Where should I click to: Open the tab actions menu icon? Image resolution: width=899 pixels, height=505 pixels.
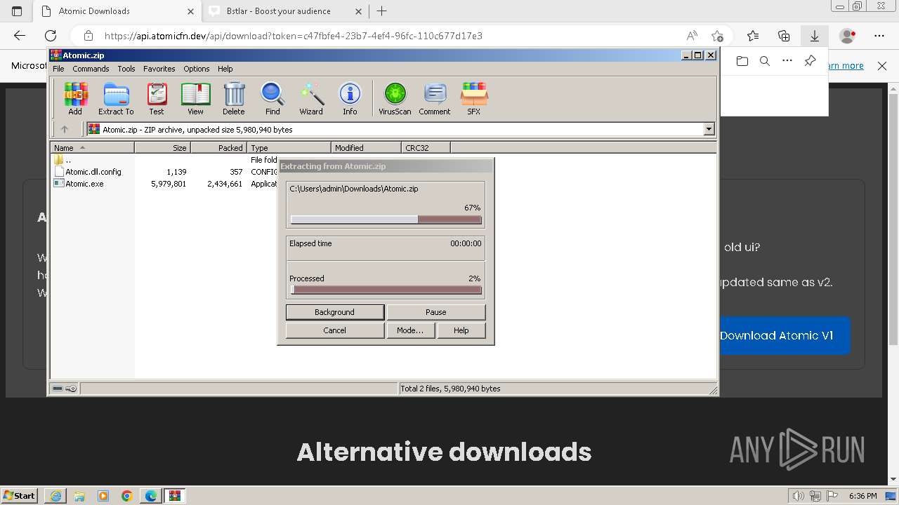(x=17, y=11)
